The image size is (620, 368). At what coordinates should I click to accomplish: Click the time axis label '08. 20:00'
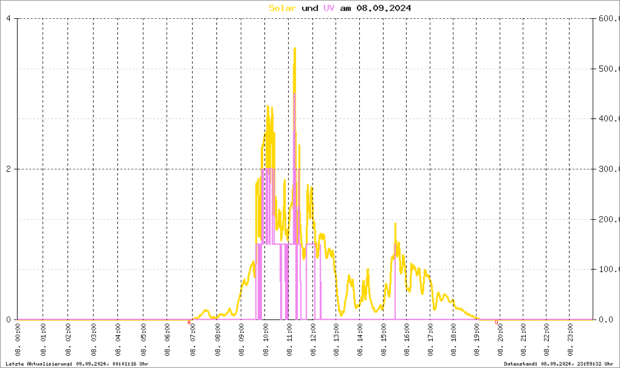pyautogui.click(x=500, y=339)
